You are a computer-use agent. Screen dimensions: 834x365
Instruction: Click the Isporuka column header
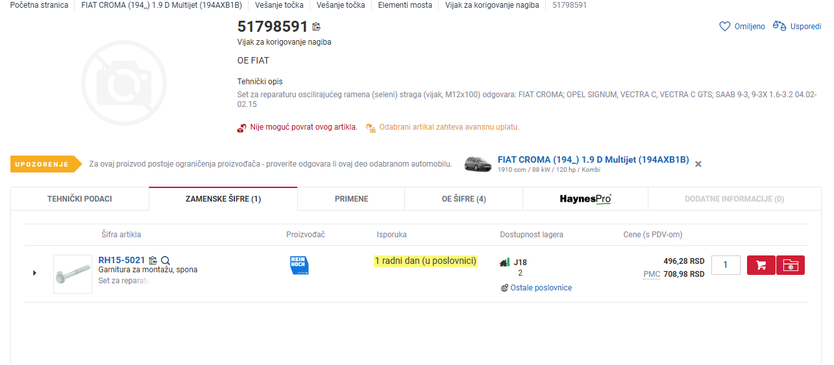[392, 235]
